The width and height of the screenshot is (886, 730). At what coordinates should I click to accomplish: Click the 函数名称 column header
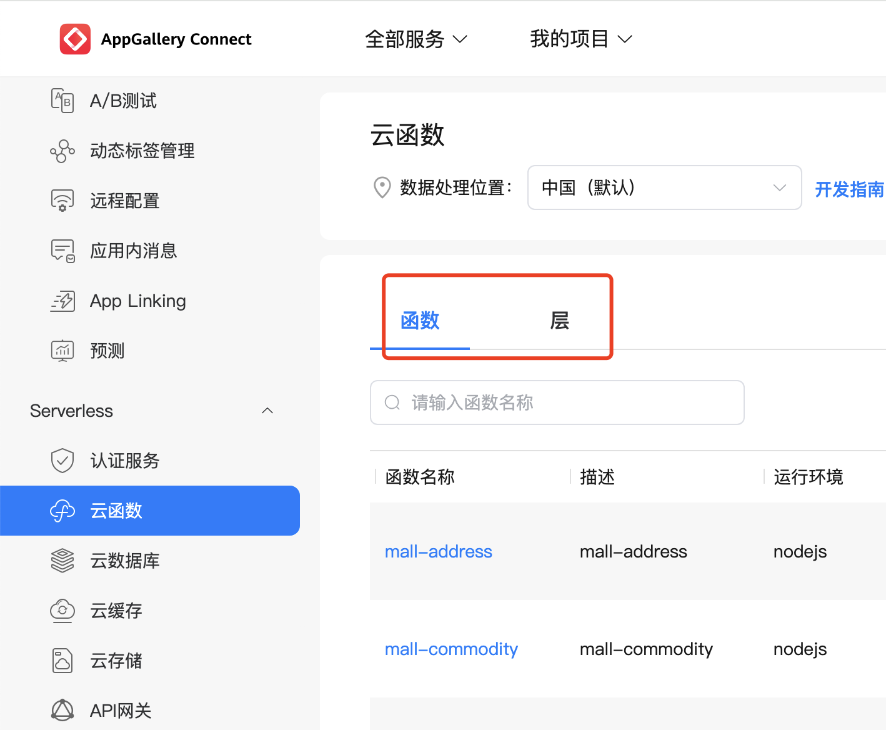[420, 477]
